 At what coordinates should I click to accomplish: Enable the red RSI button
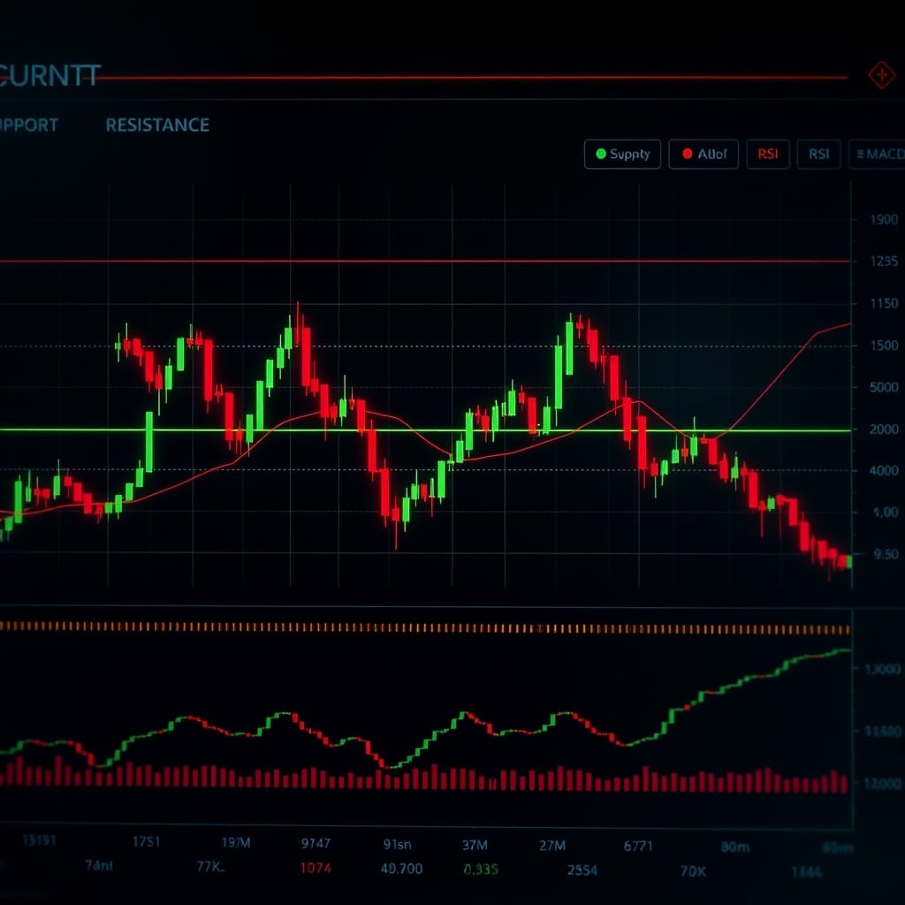pos(768,154)
